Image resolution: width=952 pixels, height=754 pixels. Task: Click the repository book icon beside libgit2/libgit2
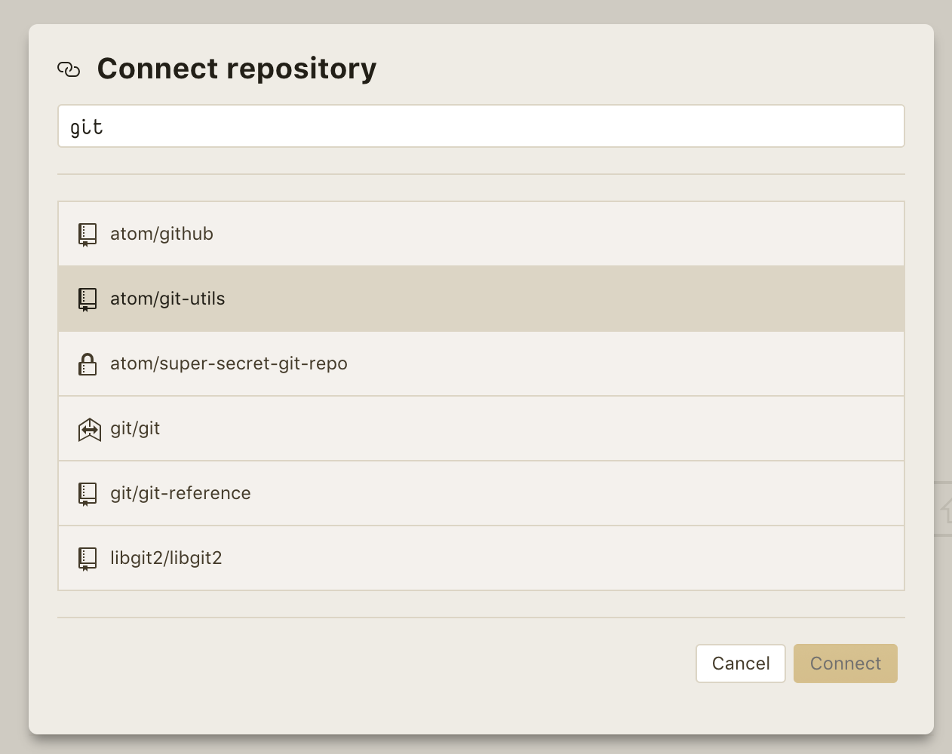tap(87, 558)
